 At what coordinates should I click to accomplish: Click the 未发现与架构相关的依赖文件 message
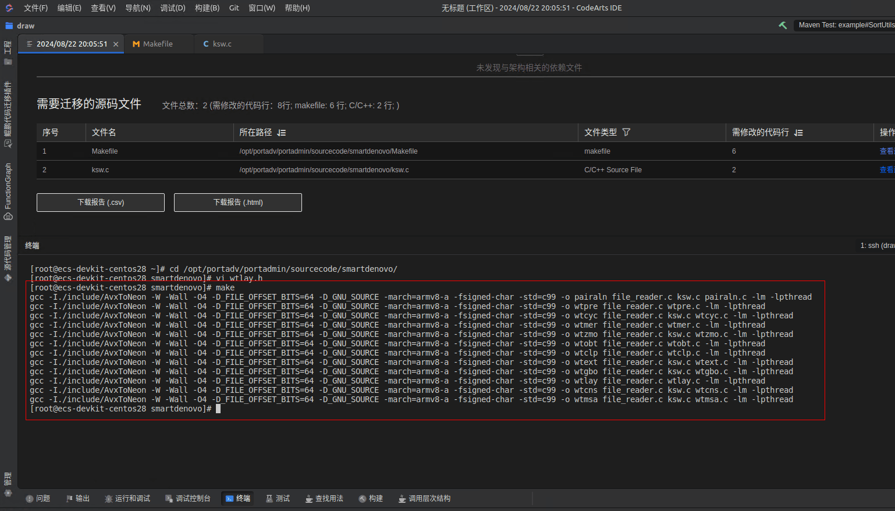[529, 68]
